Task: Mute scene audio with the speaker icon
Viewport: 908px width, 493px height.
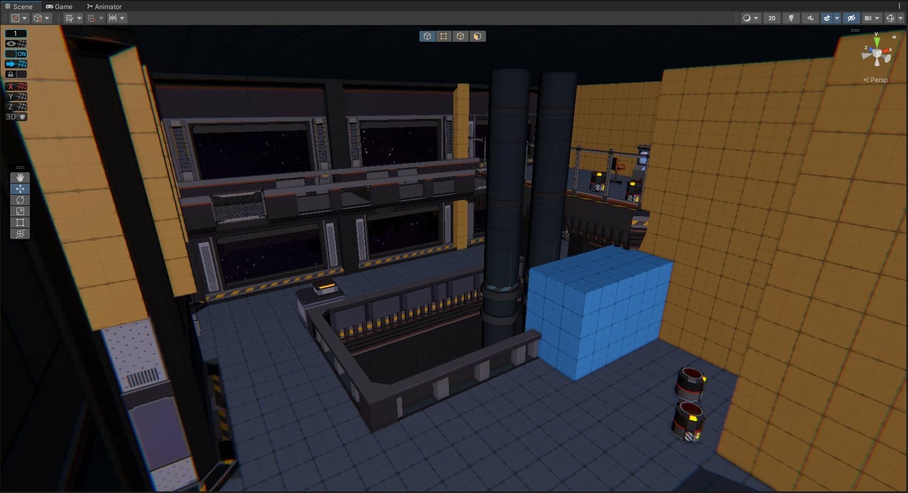Action: click(810, 18)
